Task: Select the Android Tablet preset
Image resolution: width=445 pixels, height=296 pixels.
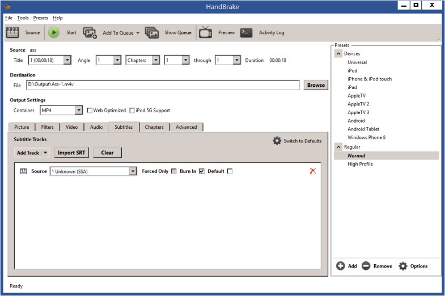Action: pyautogui.click(x=363, y=129)
